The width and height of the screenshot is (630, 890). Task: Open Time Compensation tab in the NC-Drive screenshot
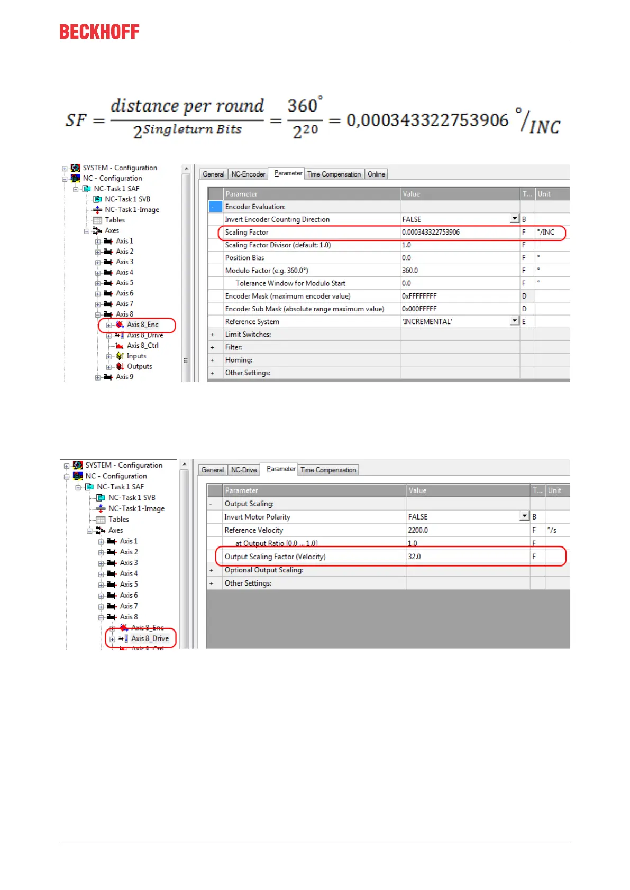328,470
